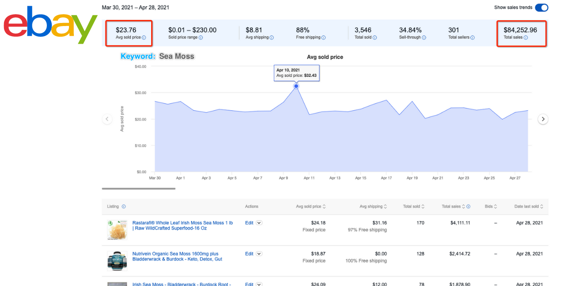Select the $31.16 shipping cell
Screen dimensions: 561x286
[379, 223]
